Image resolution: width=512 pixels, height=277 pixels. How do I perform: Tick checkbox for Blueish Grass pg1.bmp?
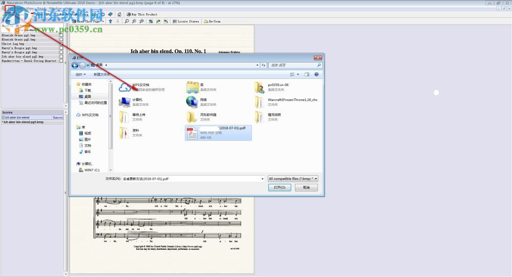click(61, 35)
